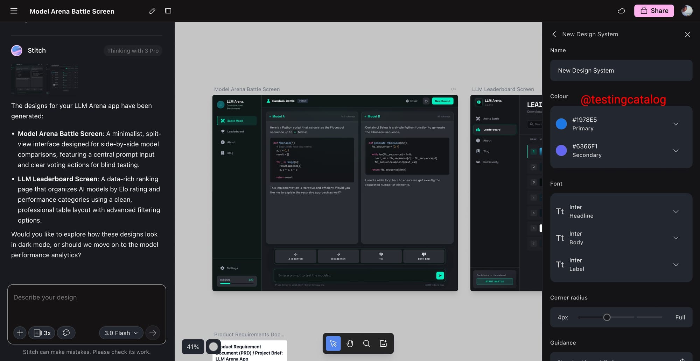The width and height of the screenshot is (700, 361).
Task: Click the Model B panel header
Action: [407, 116]
